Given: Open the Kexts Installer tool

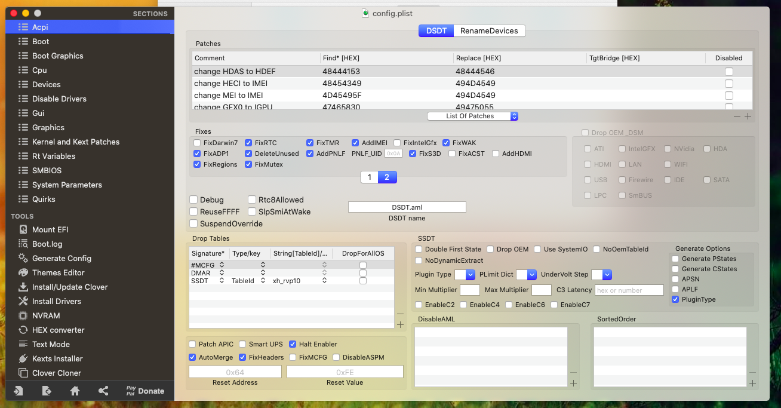Looking at the screenshot, I should (x=57, y=358).
